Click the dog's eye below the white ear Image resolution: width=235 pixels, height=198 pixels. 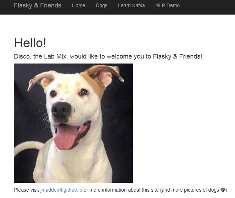tap(53, 94)
